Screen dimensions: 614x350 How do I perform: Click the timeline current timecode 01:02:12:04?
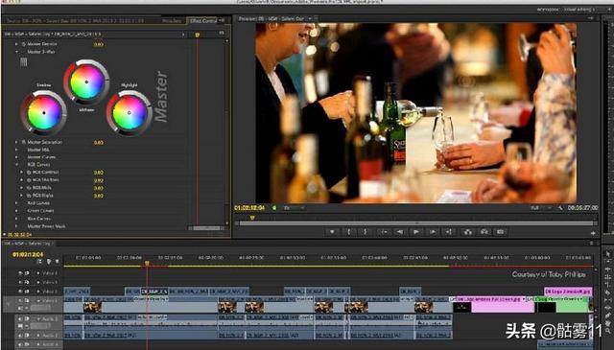point(28,254)
